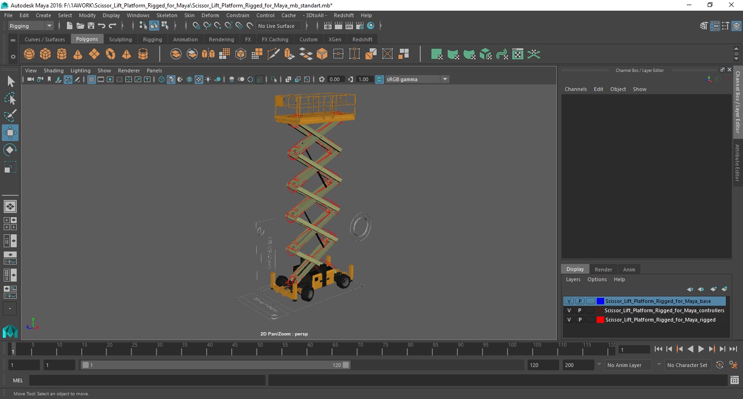Open the script editor icon

point(734,380)
